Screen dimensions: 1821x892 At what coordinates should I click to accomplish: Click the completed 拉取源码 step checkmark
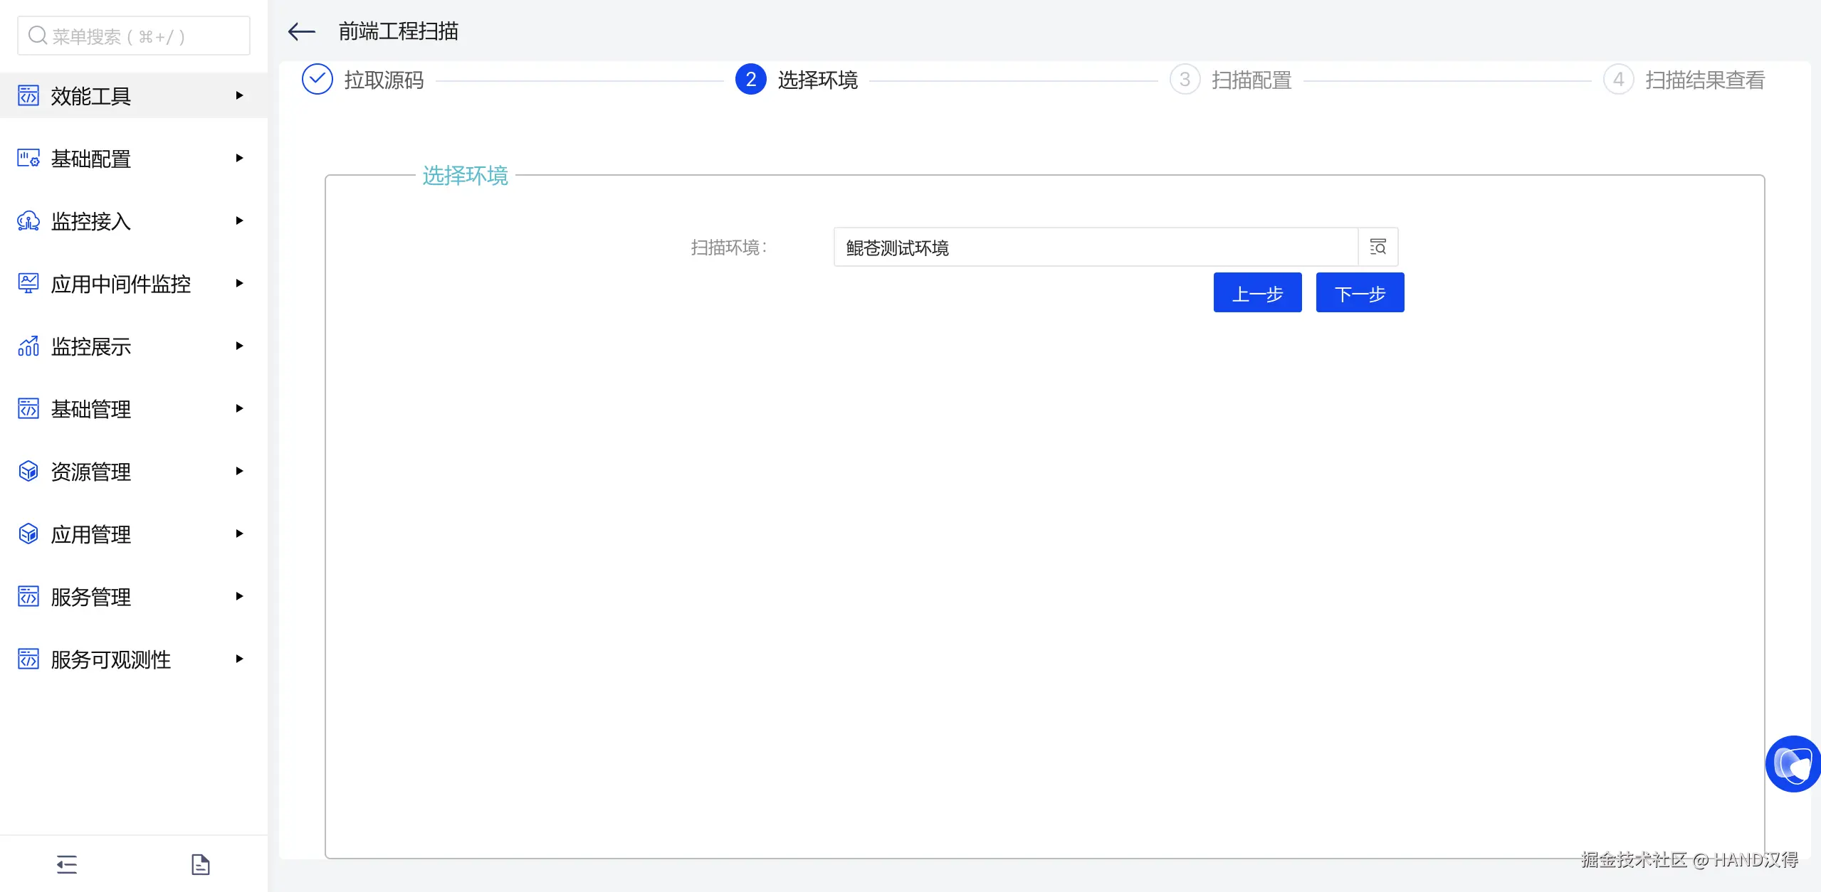coord(318,80)
